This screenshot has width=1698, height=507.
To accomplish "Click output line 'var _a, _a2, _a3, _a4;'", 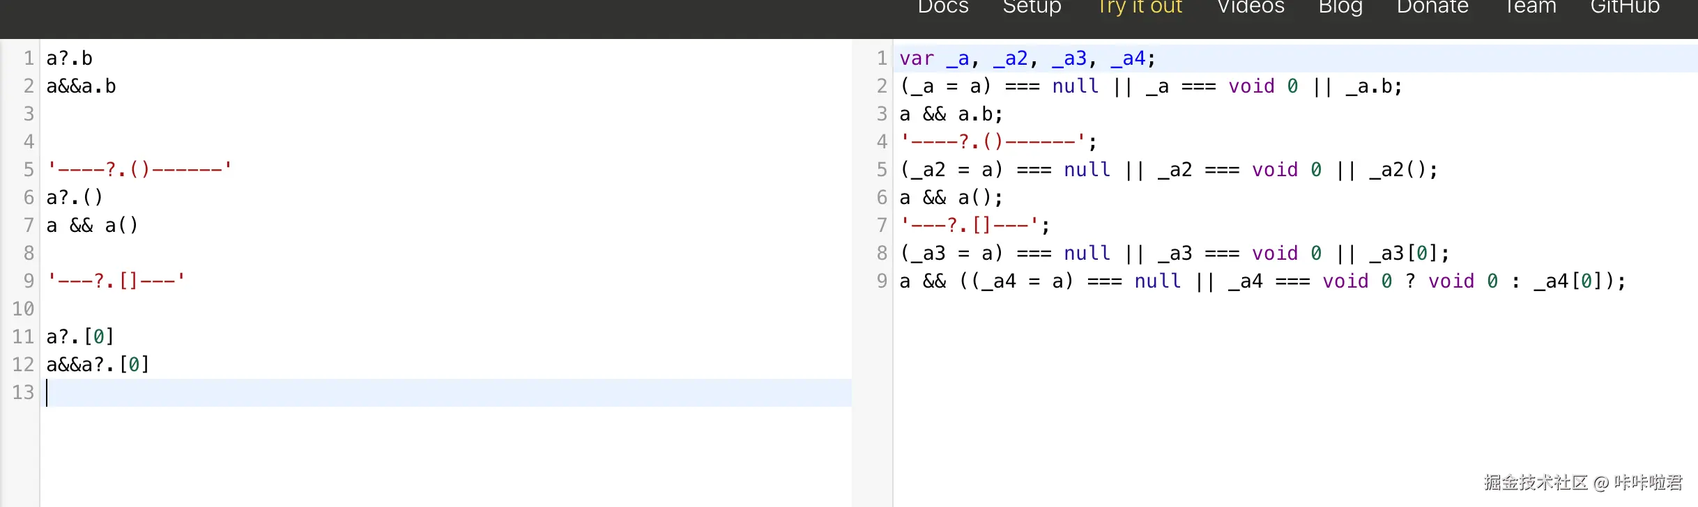I will (1027, 58).
